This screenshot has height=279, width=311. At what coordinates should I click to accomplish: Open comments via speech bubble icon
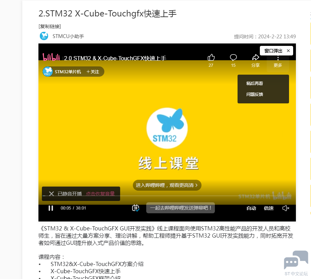coord(233,58)
